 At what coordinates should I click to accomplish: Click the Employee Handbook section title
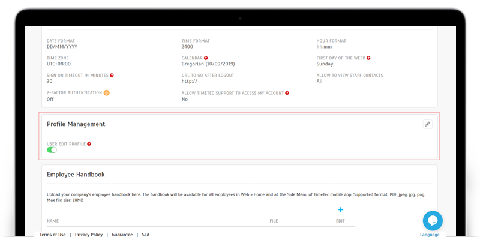coord(76,175)
